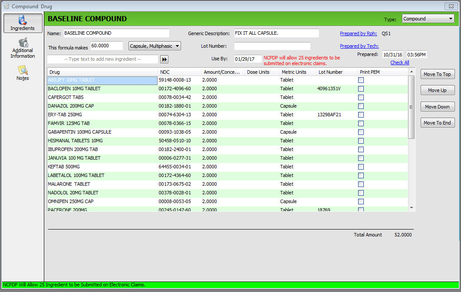Click lot number 40961351V for BACLOFEN
The image size is (461, 292).
(x=329, y=89)
